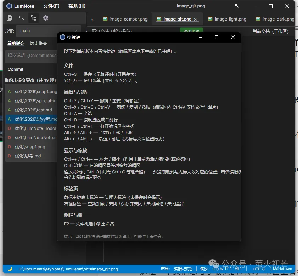Click the Ctrl+A — 全选 shortcut line
This screenshot has width=298, height=276.
pos(78,113)
